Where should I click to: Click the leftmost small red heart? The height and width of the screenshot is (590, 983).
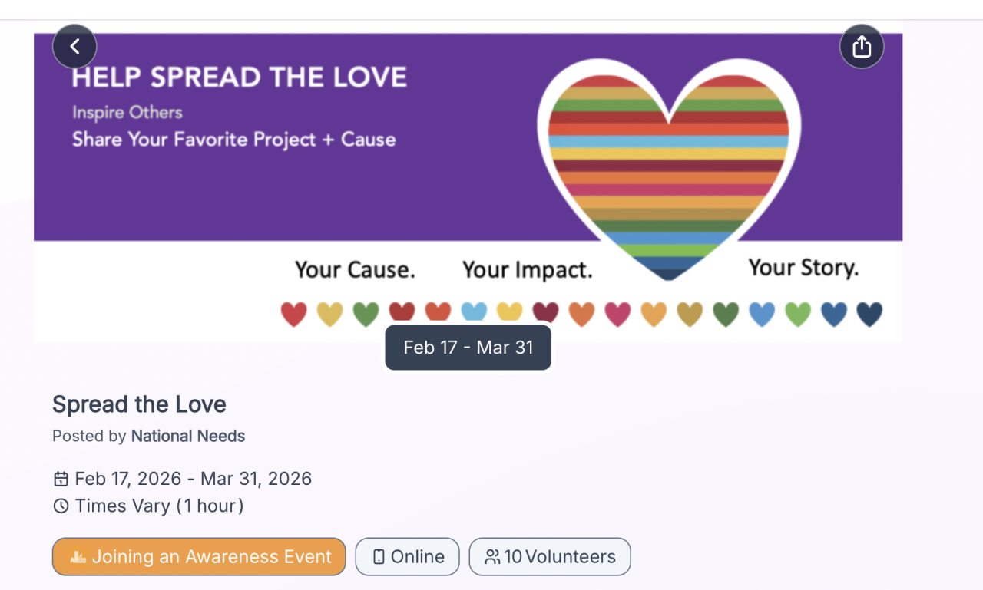click(x=294, y=314)
